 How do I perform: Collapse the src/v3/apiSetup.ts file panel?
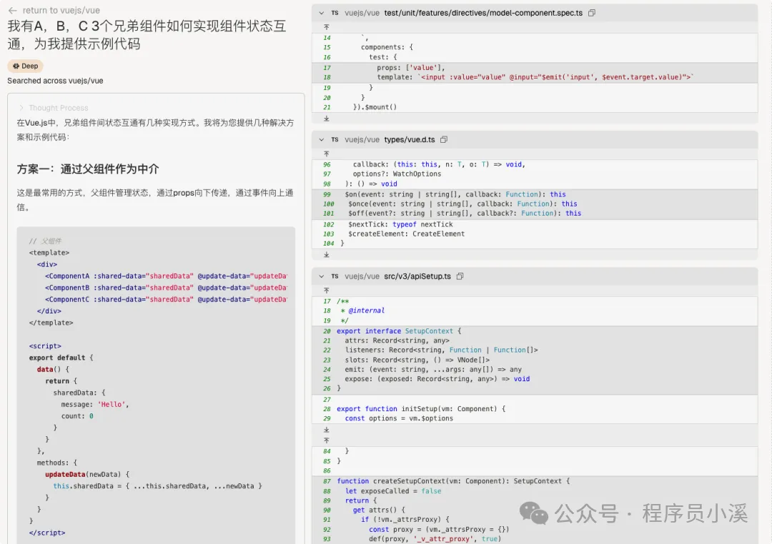pos(322,276)
